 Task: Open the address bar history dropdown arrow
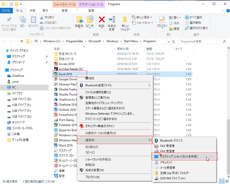point(168,41)
